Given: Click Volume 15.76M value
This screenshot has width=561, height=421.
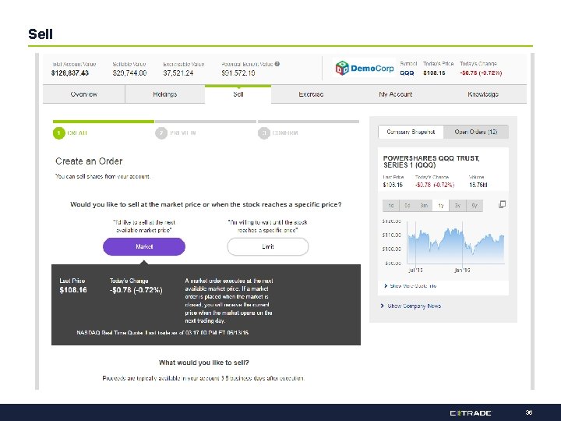Looking at the screenshot, I should pyautogui.click(x=478, y=185).
